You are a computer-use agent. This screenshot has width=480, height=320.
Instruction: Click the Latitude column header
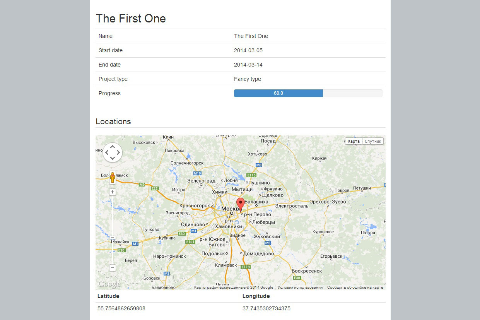108,296
